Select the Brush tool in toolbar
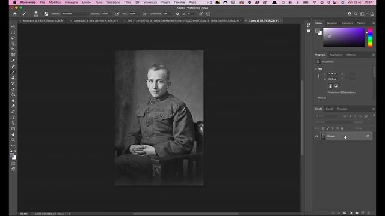The image size is (385, 216). pos(13,72)
